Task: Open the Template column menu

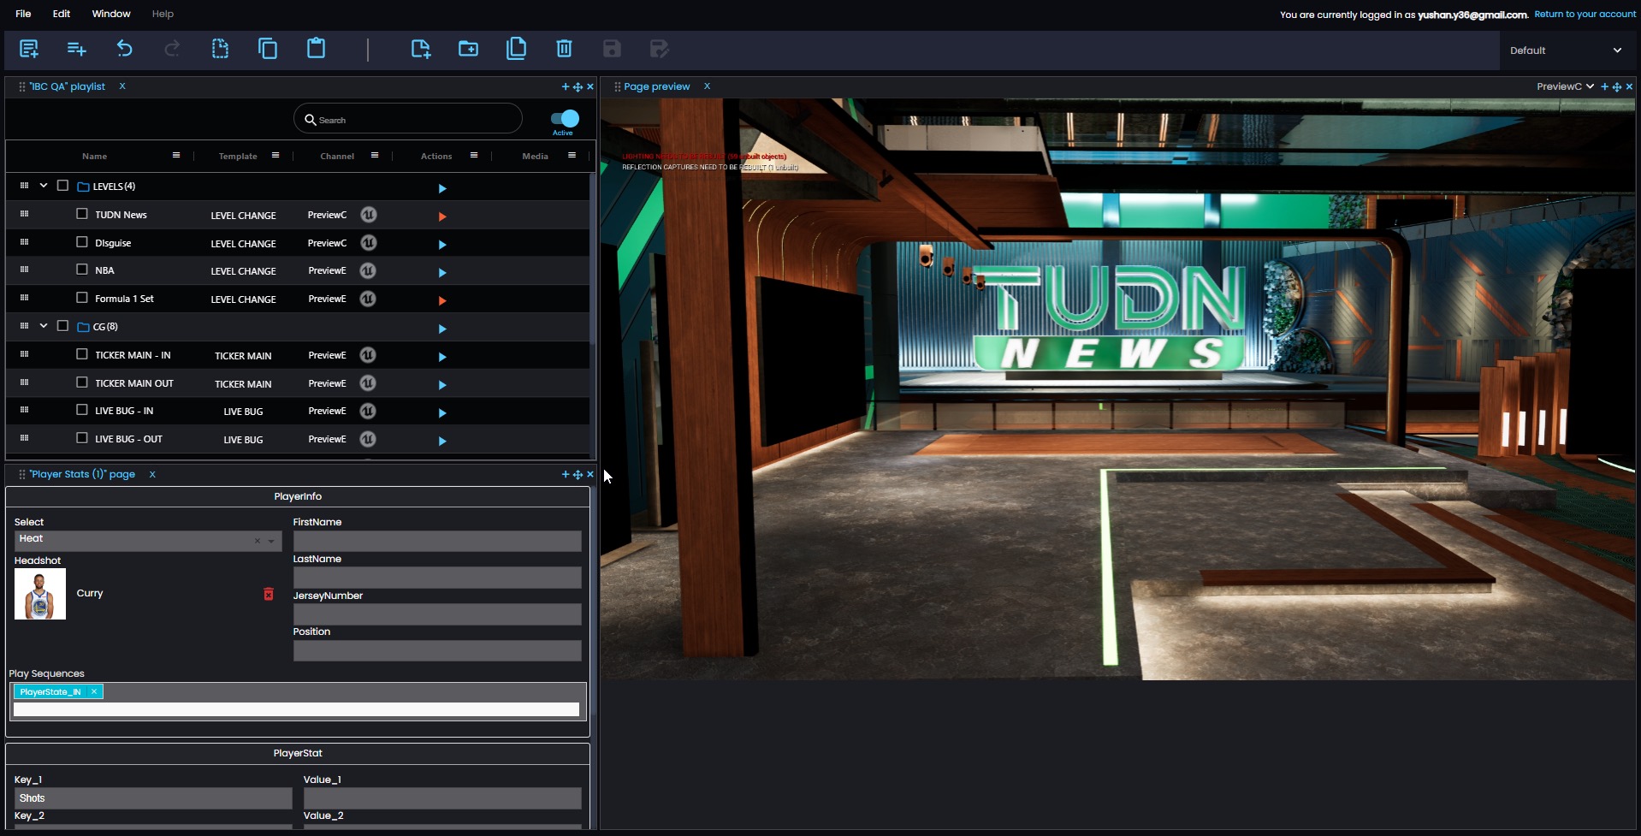Action: (x=275, y=156)
